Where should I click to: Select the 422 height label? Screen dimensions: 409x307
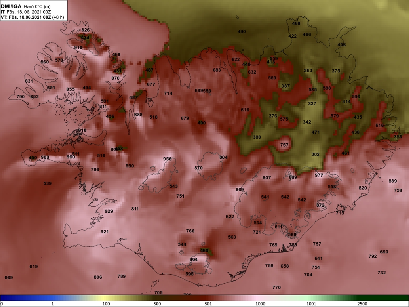[x=292, y=36]
